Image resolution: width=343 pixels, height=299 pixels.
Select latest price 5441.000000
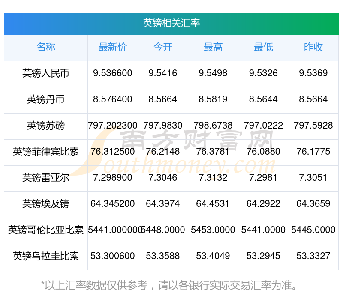point(115,230)
